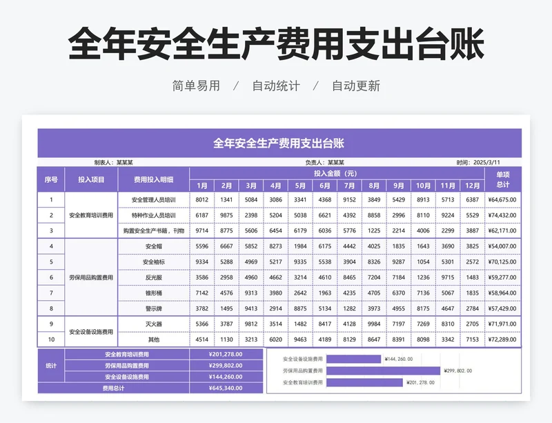
Task: Select summary label 安全设备设施费用 in 统计 section
Action: pos(127,377)
